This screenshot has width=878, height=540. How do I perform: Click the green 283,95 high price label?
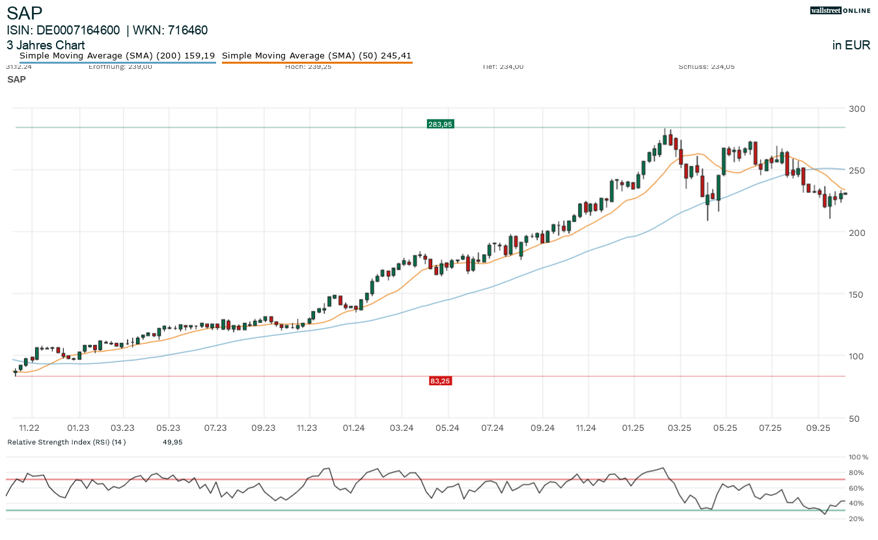click(x=440, y=124)
